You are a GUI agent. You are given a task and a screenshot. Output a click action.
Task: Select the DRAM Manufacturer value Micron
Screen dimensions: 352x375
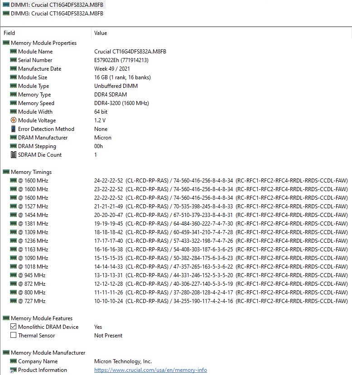click(103, 138)
